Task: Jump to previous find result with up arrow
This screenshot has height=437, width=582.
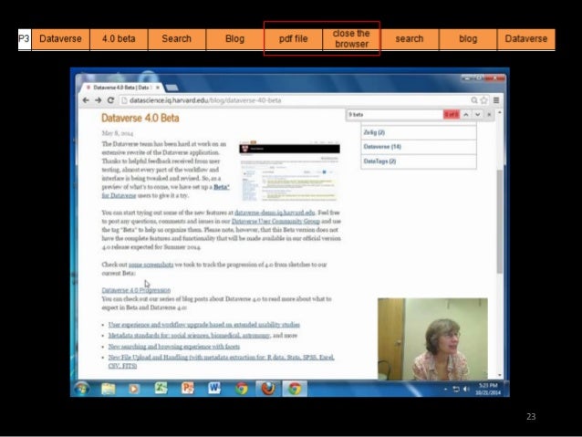Action: 466,115
